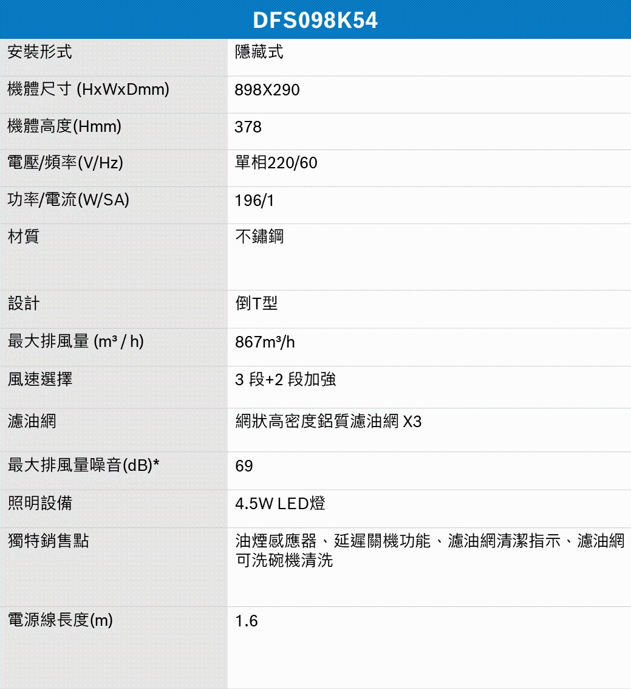Click the 網狀高密度鋁質濾油網 X3 value
The image size is (631, 689).
(x=328, y=421)
